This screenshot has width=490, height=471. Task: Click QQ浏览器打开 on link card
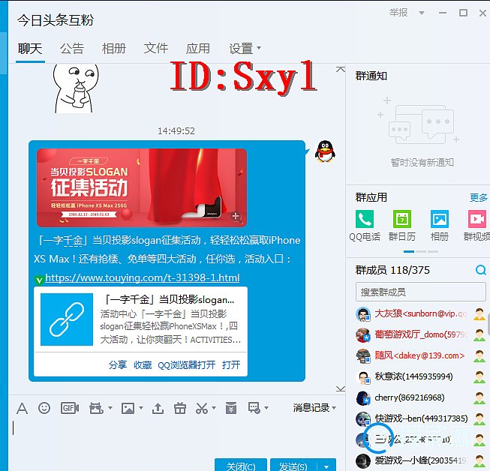coord(187,364)
